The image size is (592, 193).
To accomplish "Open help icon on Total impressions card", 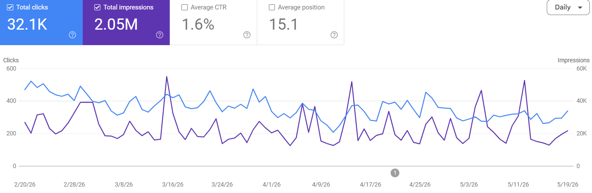I will click(x=159, y=35).
